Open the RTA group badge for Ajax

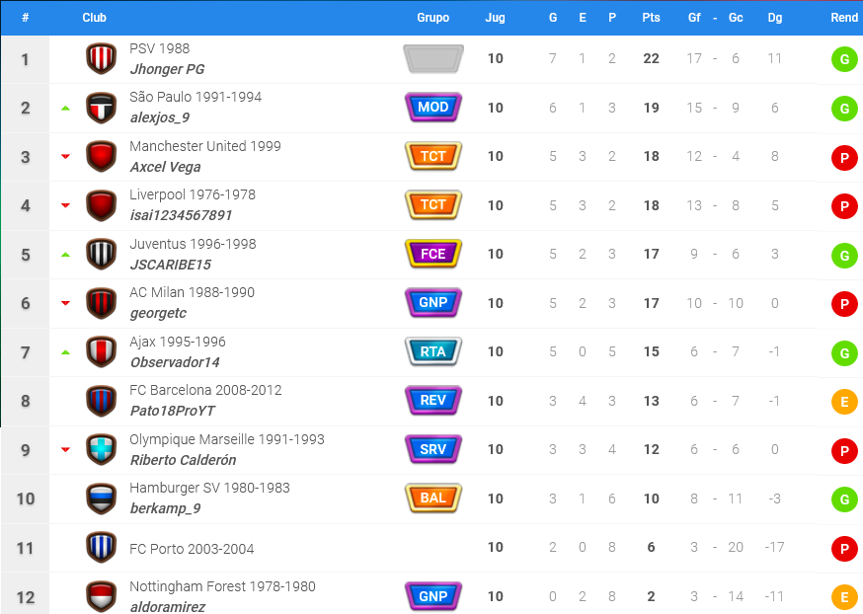(x=433, y=351)
